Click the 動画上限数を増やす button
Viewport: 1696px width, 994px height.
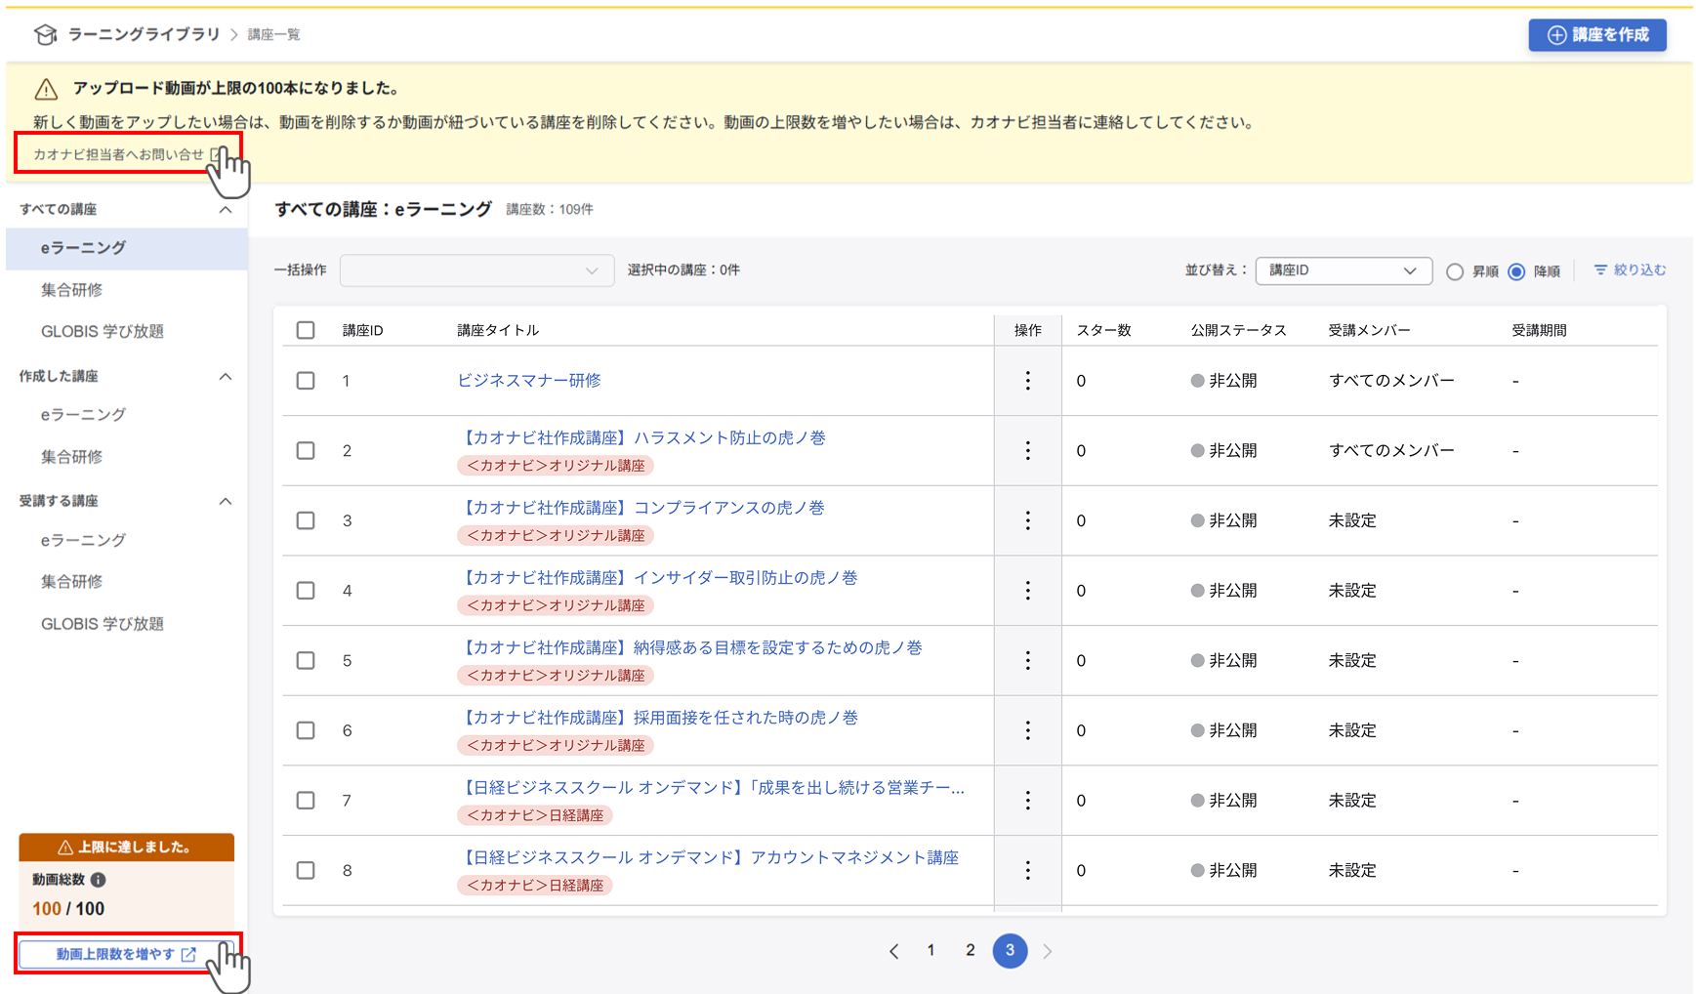click(x=127, y=954)
